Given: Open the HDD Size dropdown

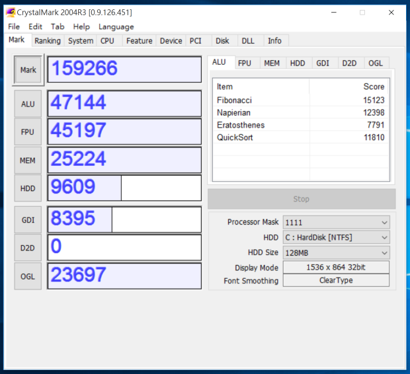Looking at the screenshot, I should (x=336, y=252).
